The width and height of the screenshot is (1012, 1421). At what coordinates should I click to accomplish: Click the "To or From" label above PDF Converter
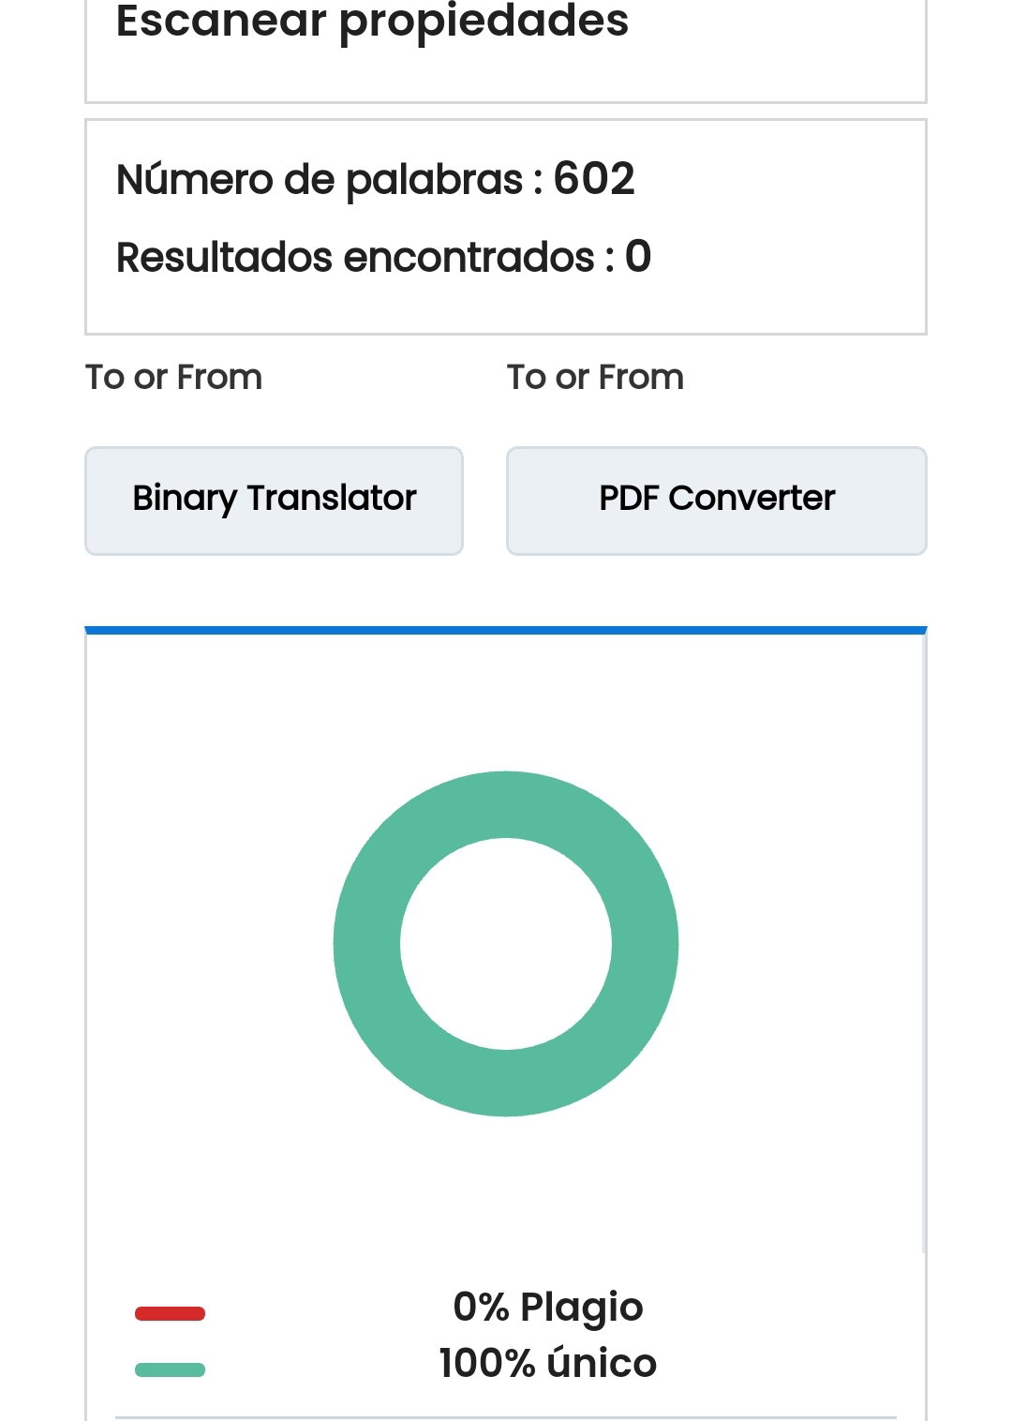click(x=595, y=377)
